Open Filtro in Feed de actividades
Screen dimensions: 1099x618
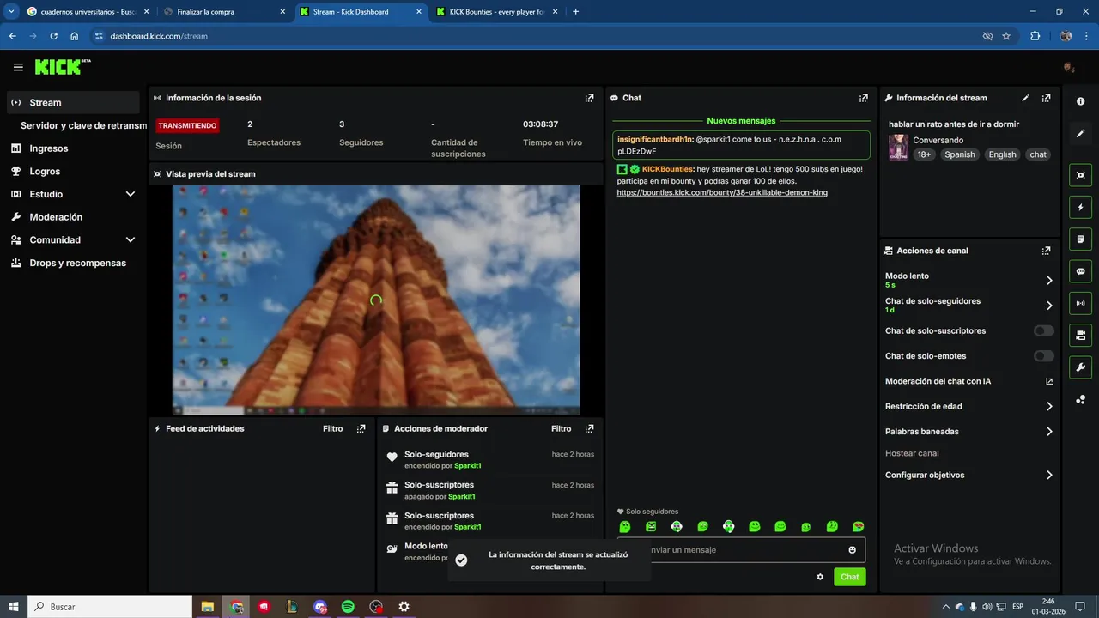click(x=333, y=428)
